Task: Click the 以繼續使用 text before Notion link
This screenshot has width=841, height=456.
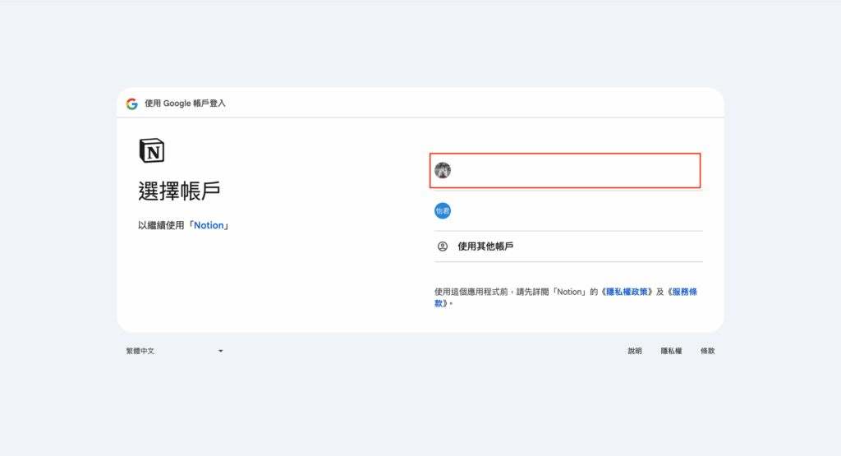Action: [163, 225]
